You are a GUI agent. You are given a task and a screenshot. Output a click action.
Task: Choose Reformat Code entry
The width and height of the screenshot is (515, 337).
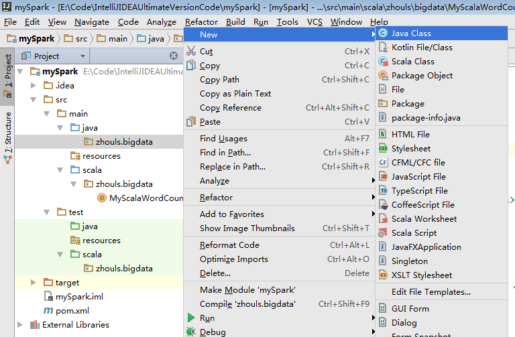[x=279, y=245]
